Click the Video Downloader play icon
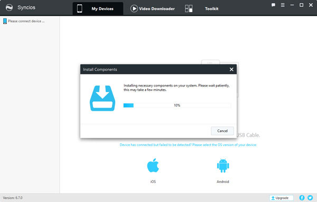Screen dimensions: 317x202 coord(134,8)
